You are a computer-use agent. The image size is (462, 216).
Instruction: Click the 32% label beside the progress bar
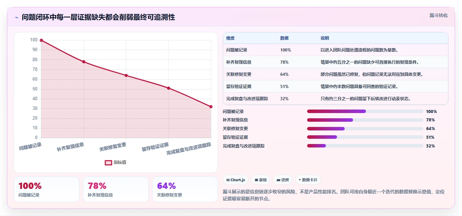click(x=430, y=146)
